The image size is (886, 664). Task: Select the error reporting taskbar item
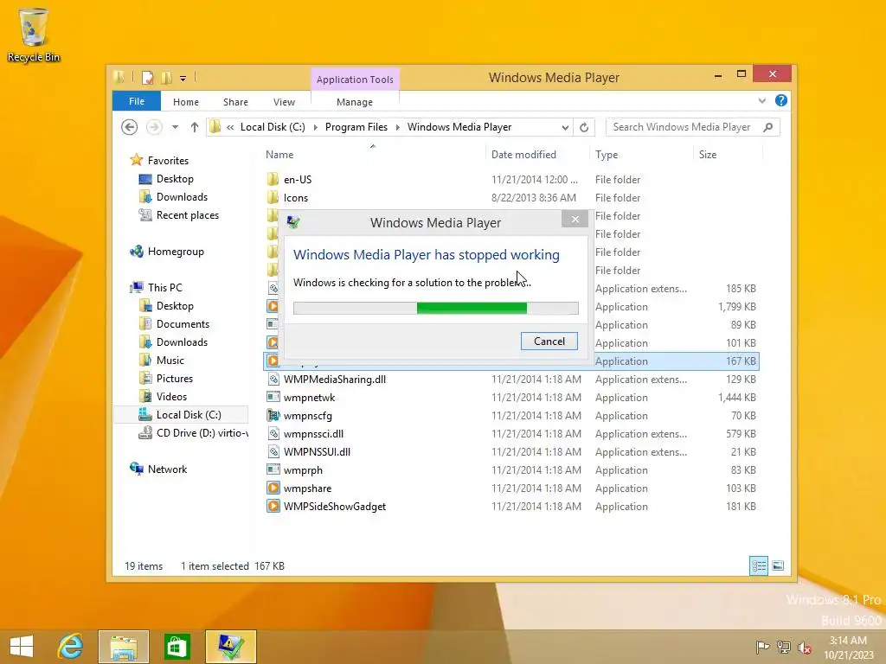(230, 647)
